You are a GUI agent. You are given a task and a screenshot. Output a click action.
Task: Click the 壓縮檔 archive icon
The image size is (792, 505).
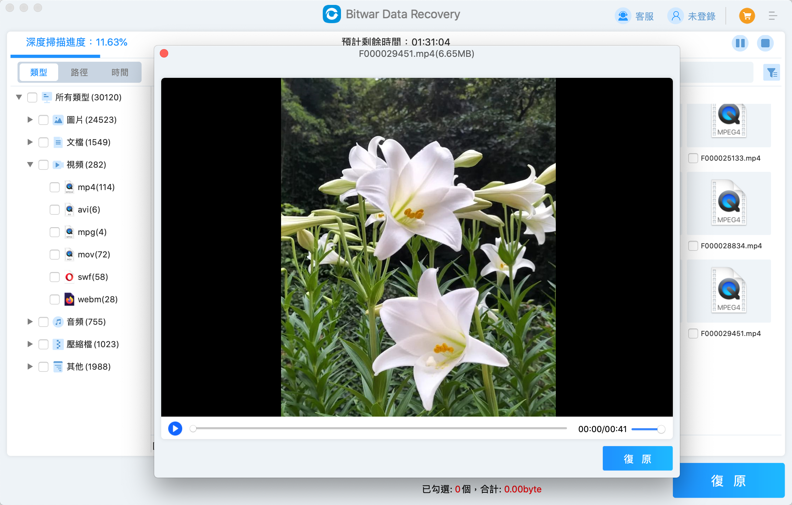click(x=58, y=344)
